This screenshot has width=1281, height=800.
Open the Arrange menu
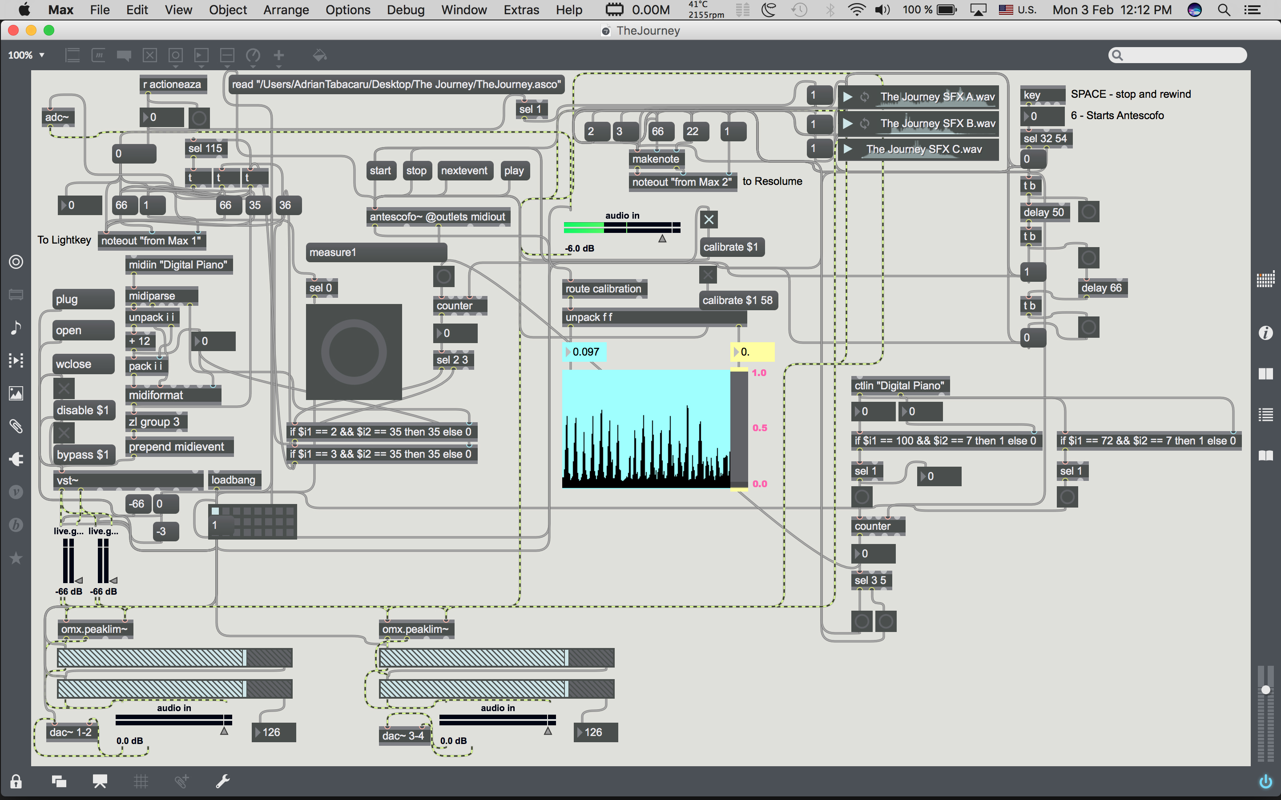pos(286,9)
